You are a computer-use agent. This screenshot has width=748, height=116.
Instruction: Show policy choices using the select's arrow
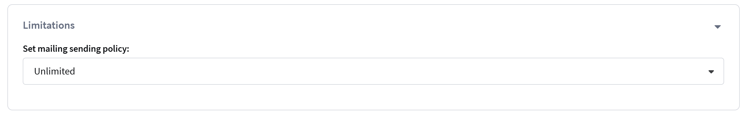tap(711, 72)
